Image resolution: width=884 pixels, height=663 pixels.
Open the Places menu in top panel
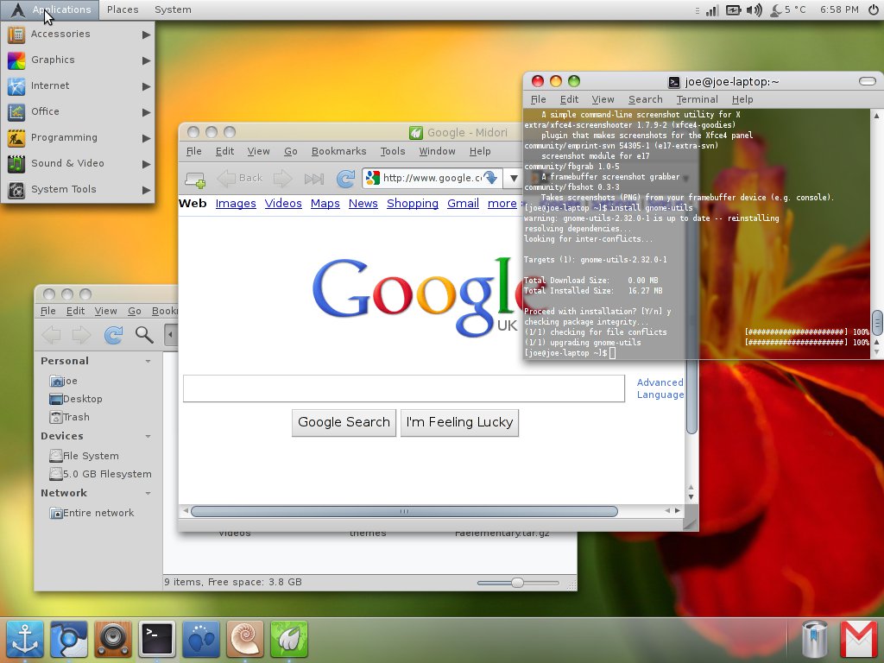[123, 10]
